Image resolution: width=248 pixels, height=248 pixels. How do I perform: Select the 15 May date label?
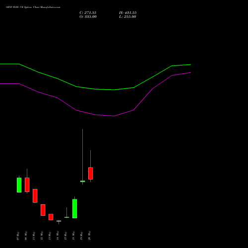65,236
